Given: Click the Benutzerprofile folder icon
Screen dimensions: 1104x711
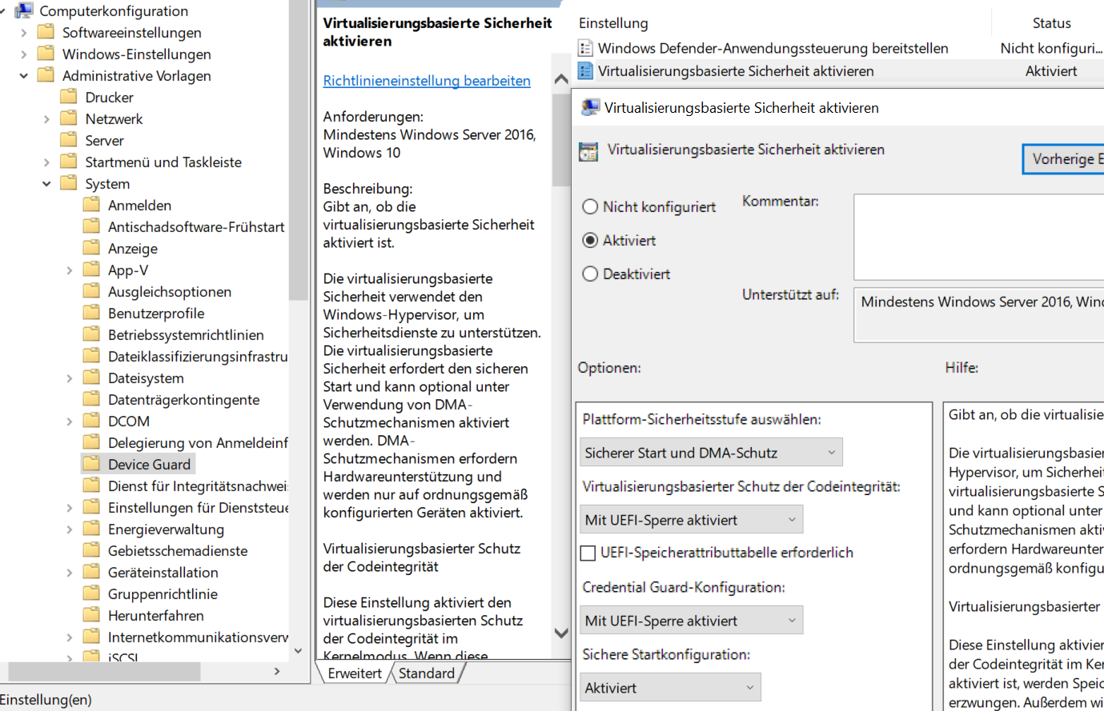Looking at the screenshot, I should coord(91,313).
